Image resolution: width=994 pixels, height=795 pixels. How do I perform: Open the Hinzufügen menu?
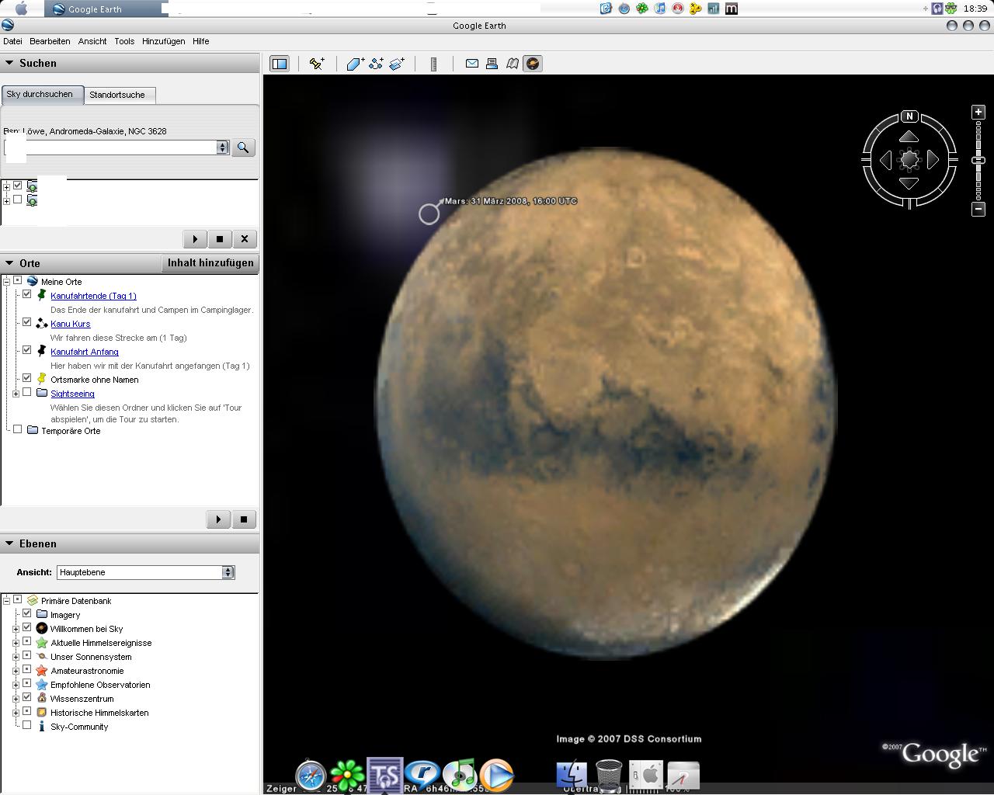(163, 41)
